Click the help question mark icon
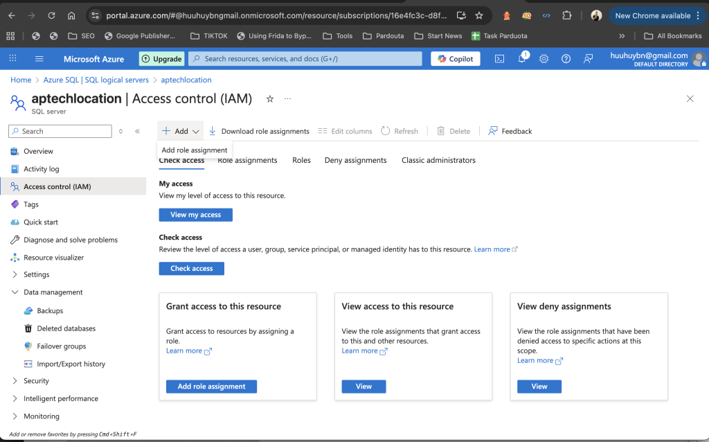Viewport: 709px width, 442px height. click(x=566, y=59)
